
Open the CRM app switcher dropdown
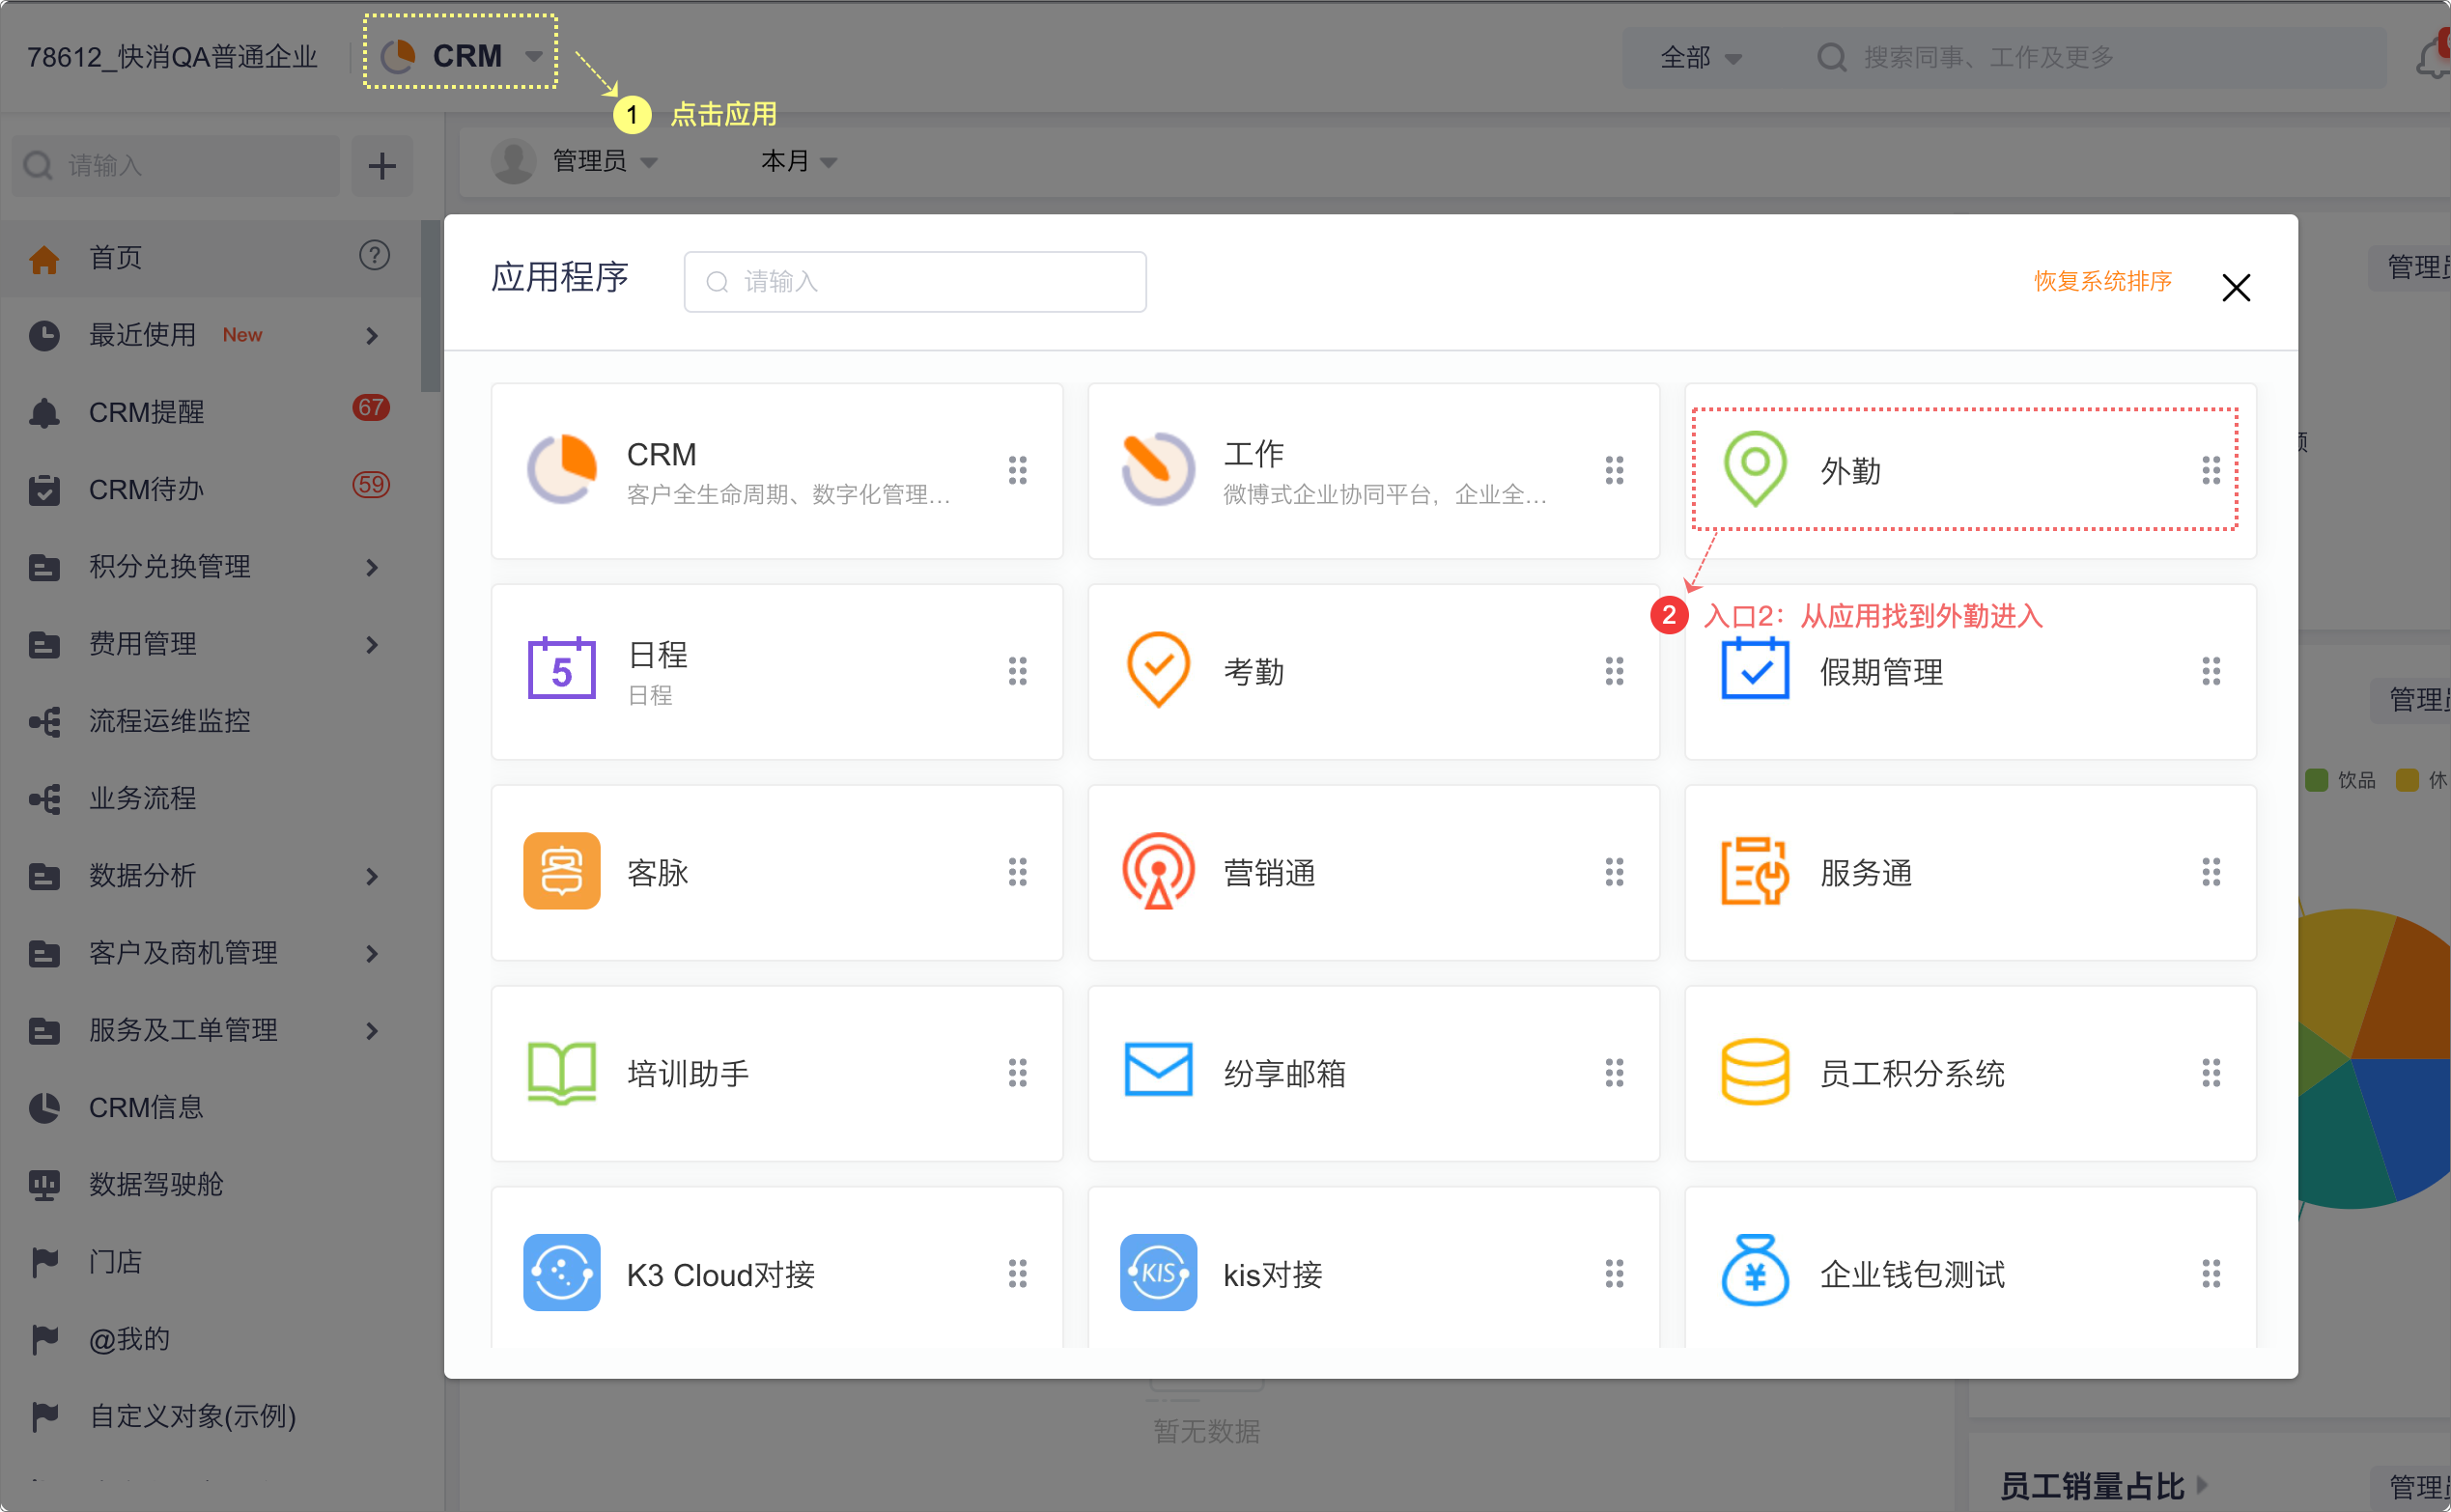pos(460,55)
